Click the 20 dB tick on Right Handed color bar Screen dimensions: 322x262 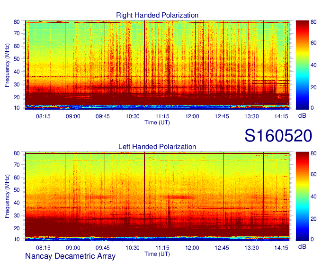313,87
